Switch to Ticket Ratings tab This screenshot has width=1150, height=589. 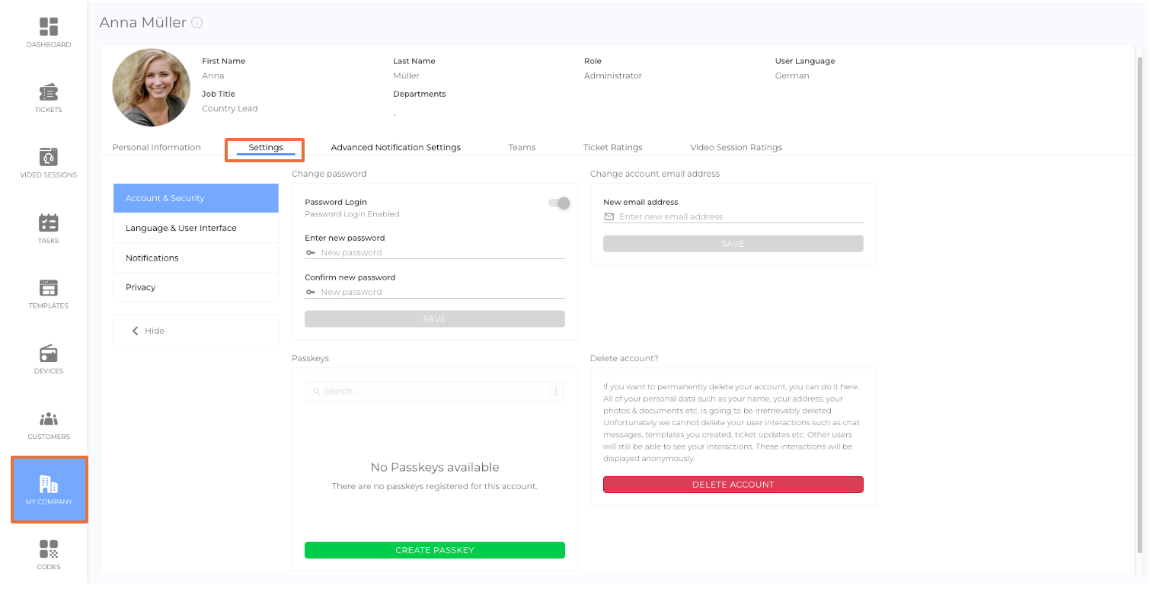[x=612, y=147]
